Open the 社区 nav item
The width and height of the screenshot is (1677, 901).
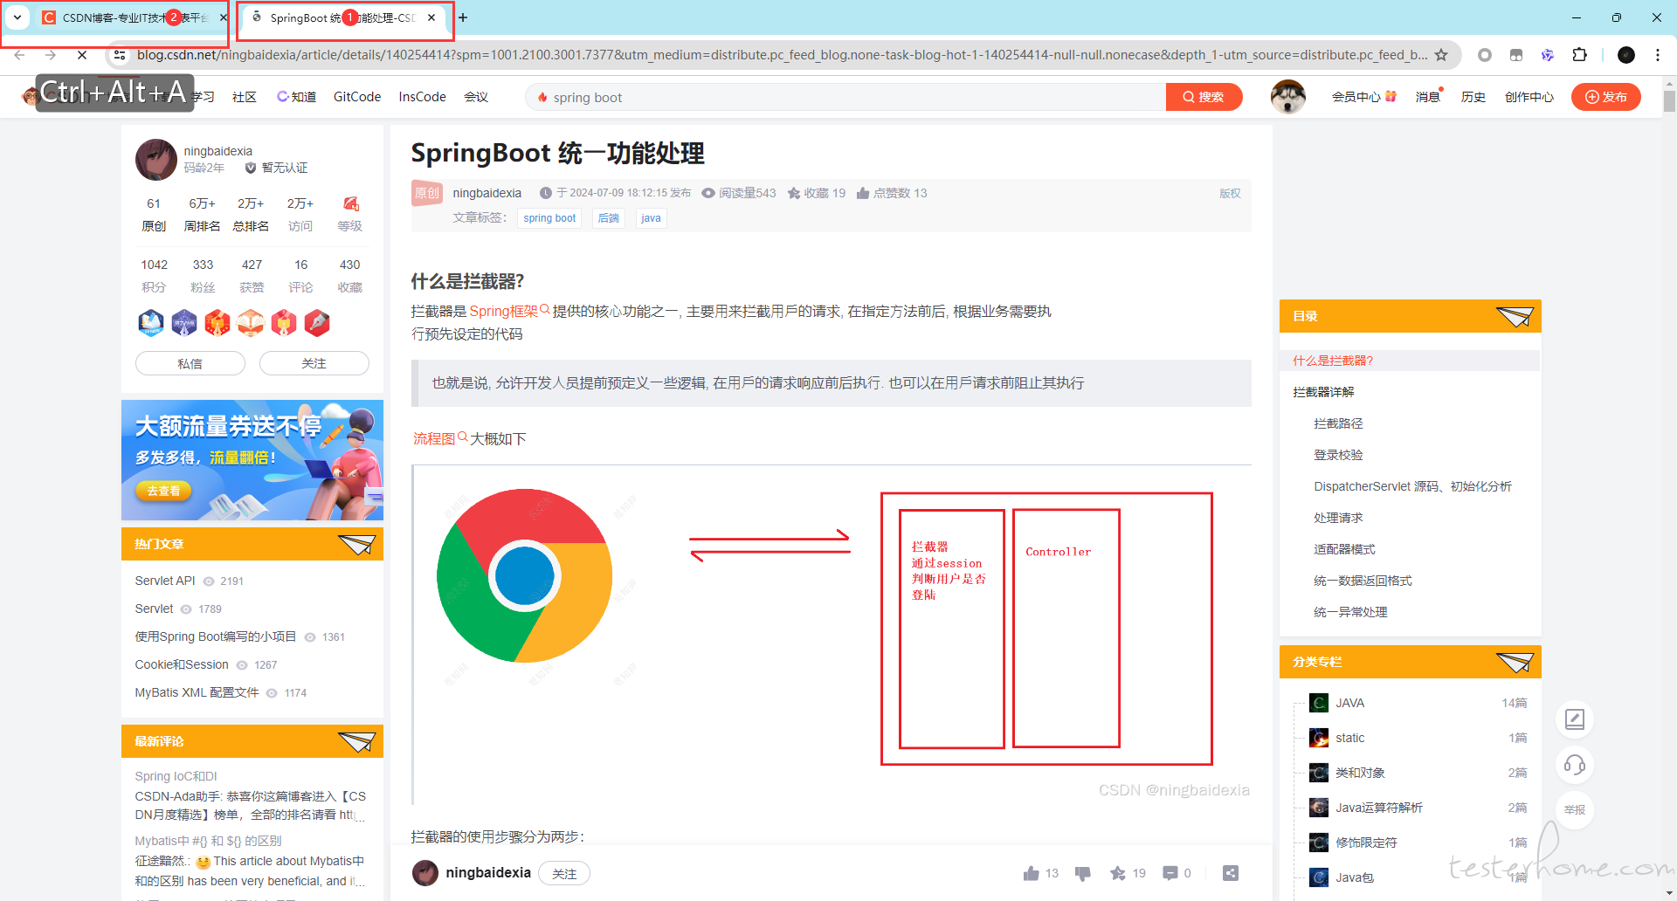[245, 97]
